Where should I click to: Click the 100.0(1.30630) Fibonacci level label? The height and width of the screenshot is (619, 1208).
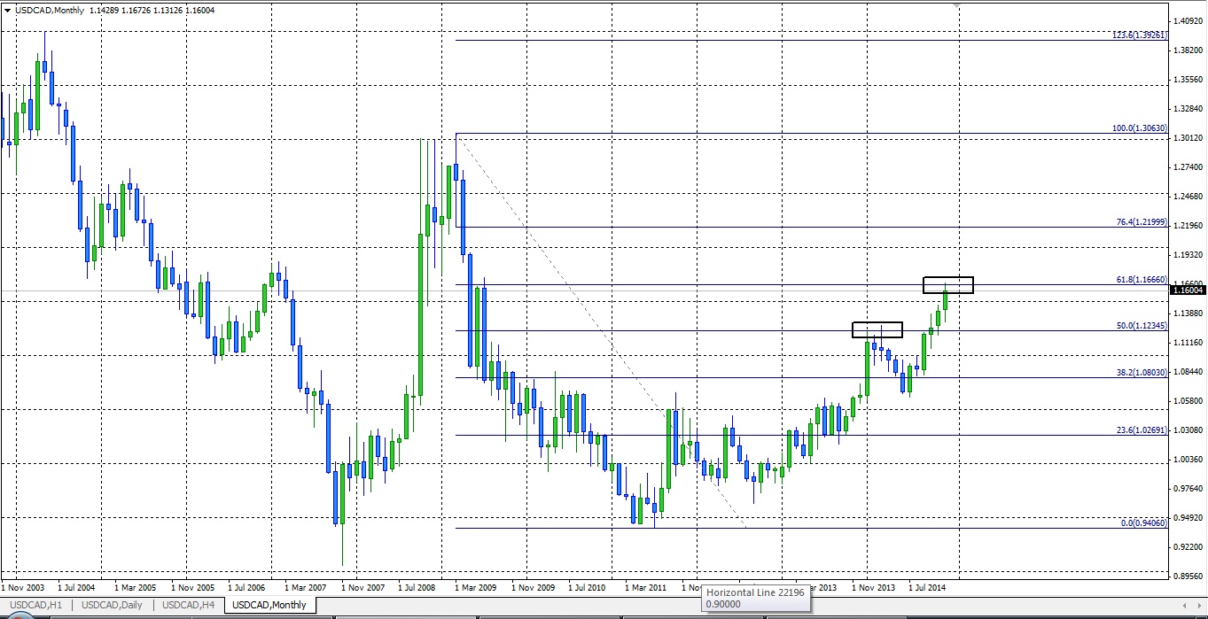(1139, 128)
